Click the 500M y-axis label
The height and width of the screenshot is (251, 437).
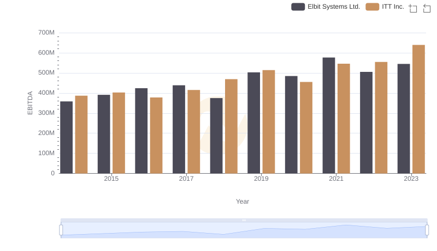point(46,73)
